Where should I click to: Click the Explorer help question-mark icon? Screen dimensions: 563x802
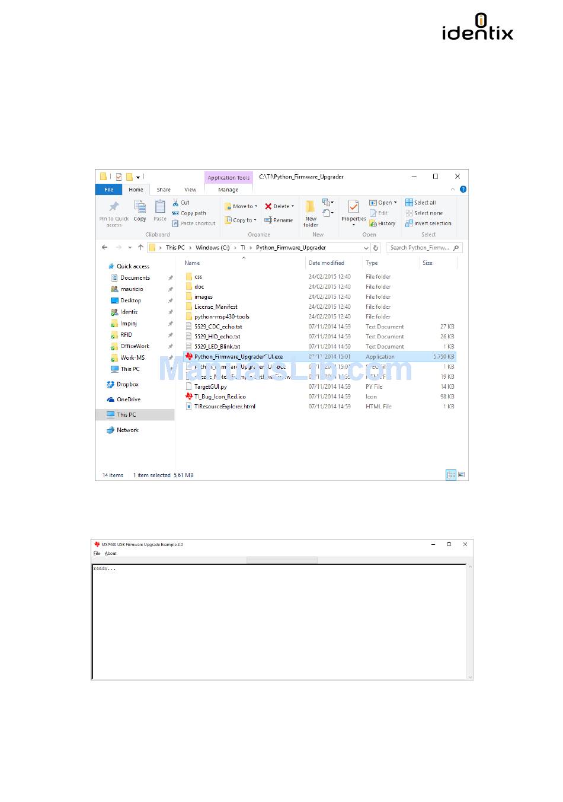(463, 190)
